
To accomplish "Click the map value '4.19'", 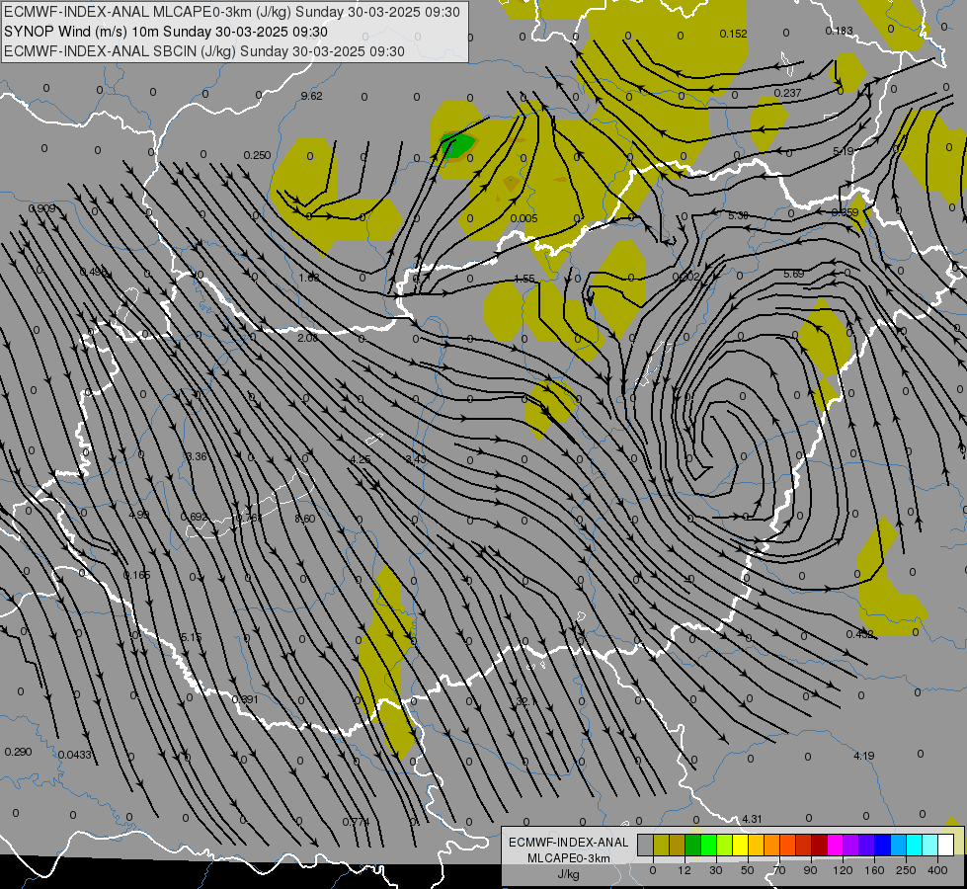I will click(x=864, y=756).
